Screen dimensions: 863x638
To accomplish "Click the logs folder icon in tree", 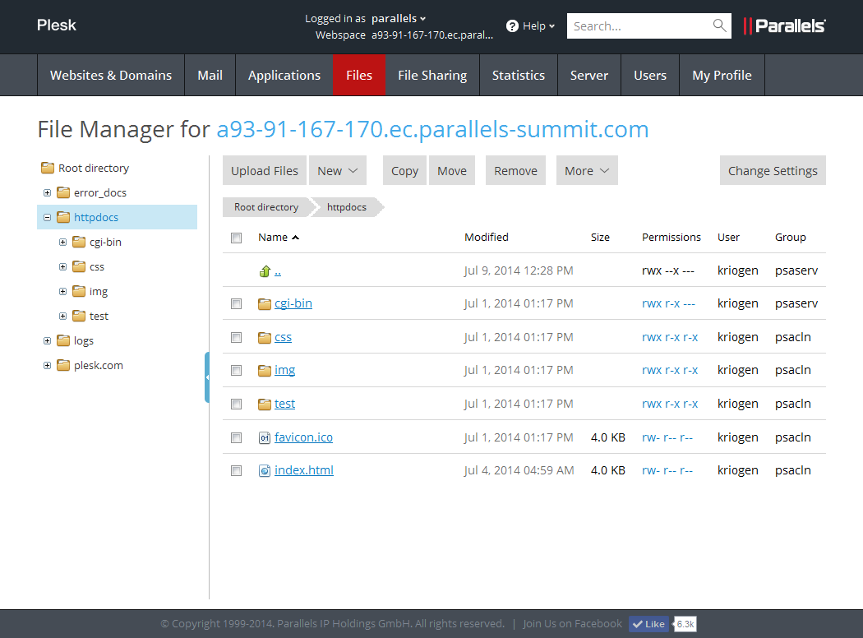I will (63, 340).
